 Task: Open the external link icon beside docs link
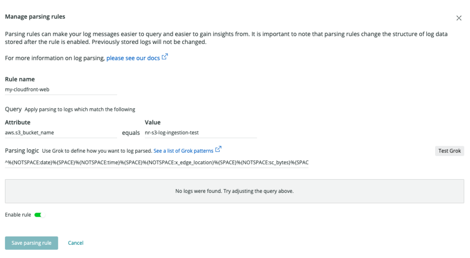[x=165, y=56]
